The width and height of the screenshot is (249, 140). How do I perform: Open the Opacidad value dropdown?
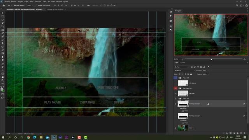208,71
